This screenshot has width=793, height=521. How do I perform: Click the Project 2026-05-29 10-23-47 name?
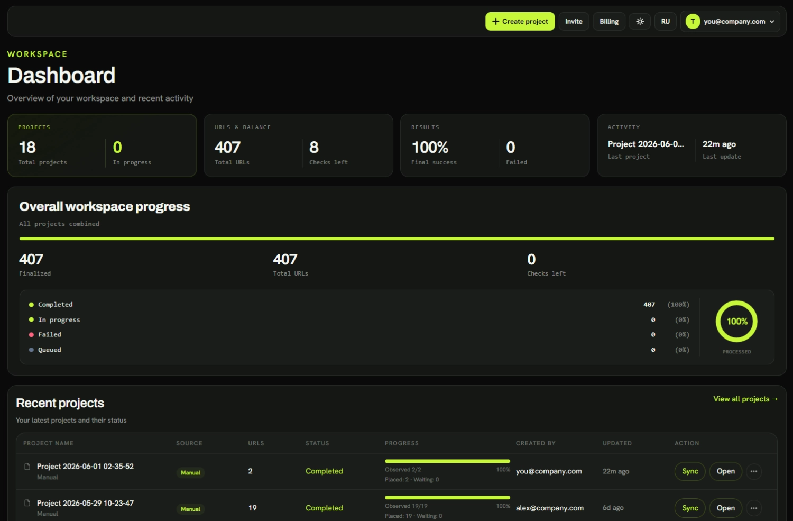(85, 503)
